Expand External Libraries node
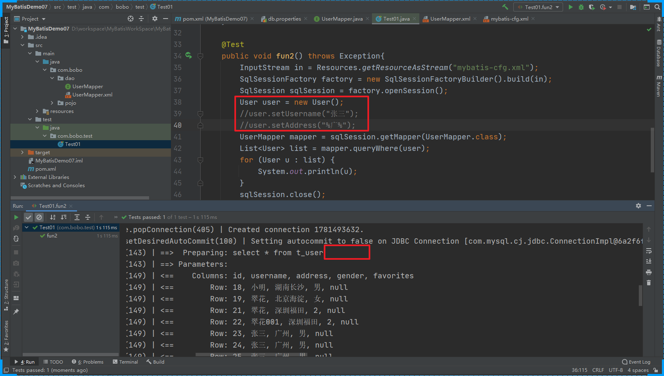This screenshot has height=376, width=664. pyautogui.click(x=15, y=177)
